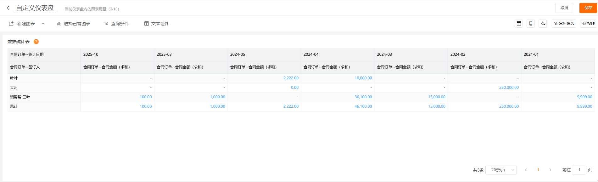Open 常用筛选 common filters
This screenshot has width=598, height=182.
(564, 24)
